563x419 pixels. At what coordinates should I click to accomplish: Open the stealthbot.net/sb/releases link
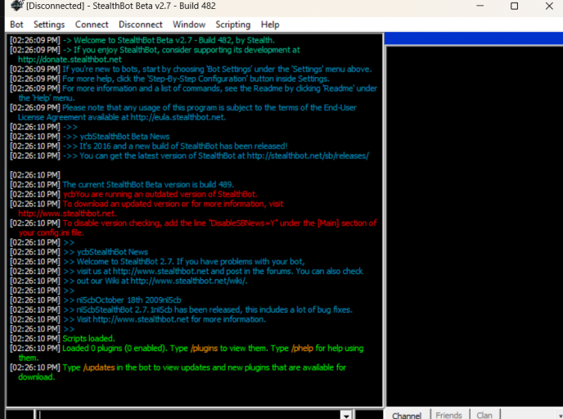pos(308,155)
